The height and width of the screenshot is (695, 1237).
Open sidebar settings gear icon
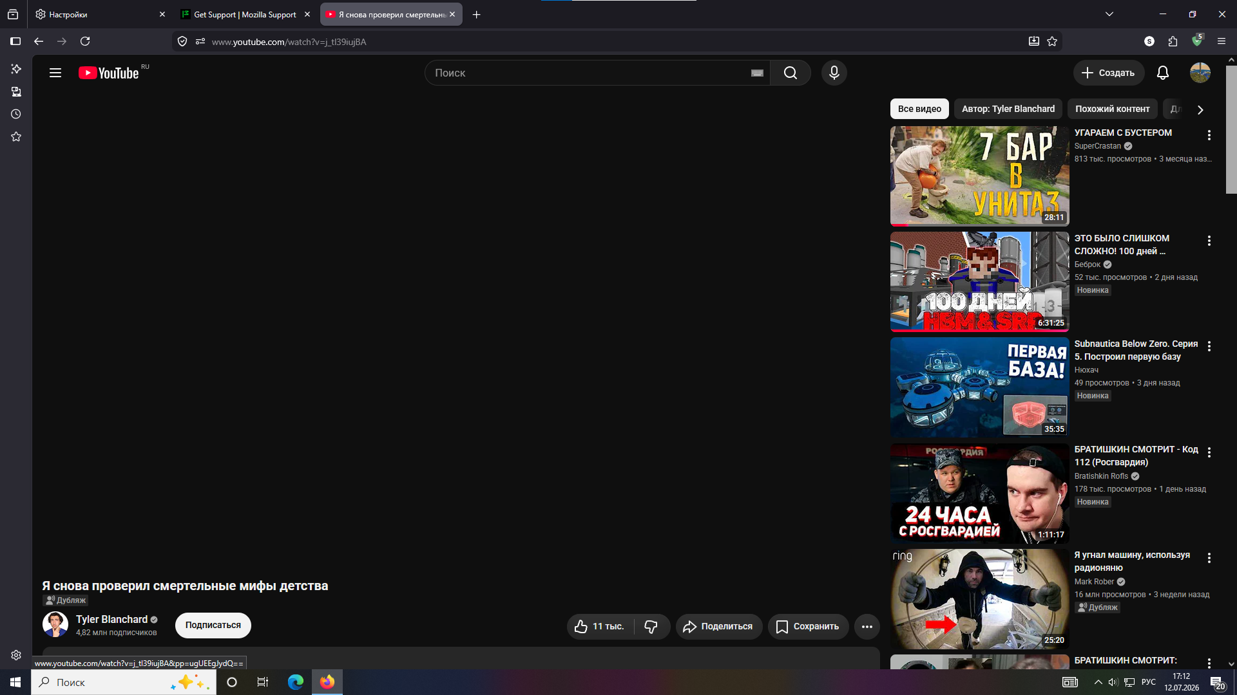[16, 655]
